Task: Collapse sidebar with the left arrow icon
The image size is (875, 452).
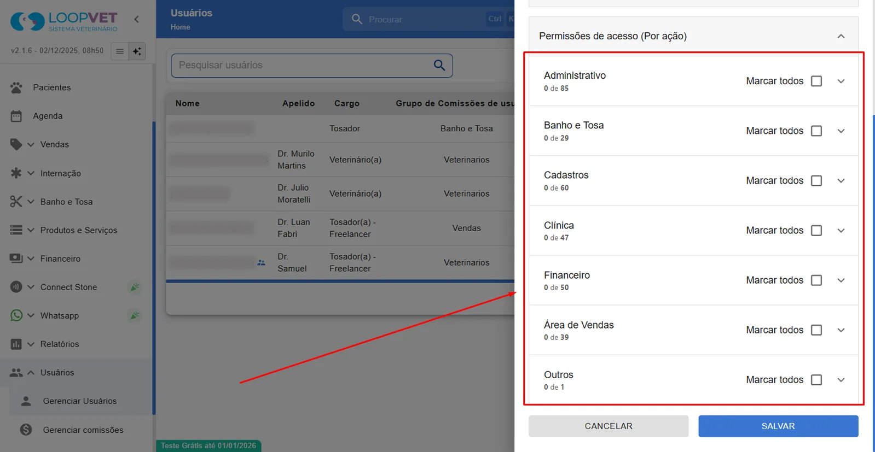Action: [137, 20]
